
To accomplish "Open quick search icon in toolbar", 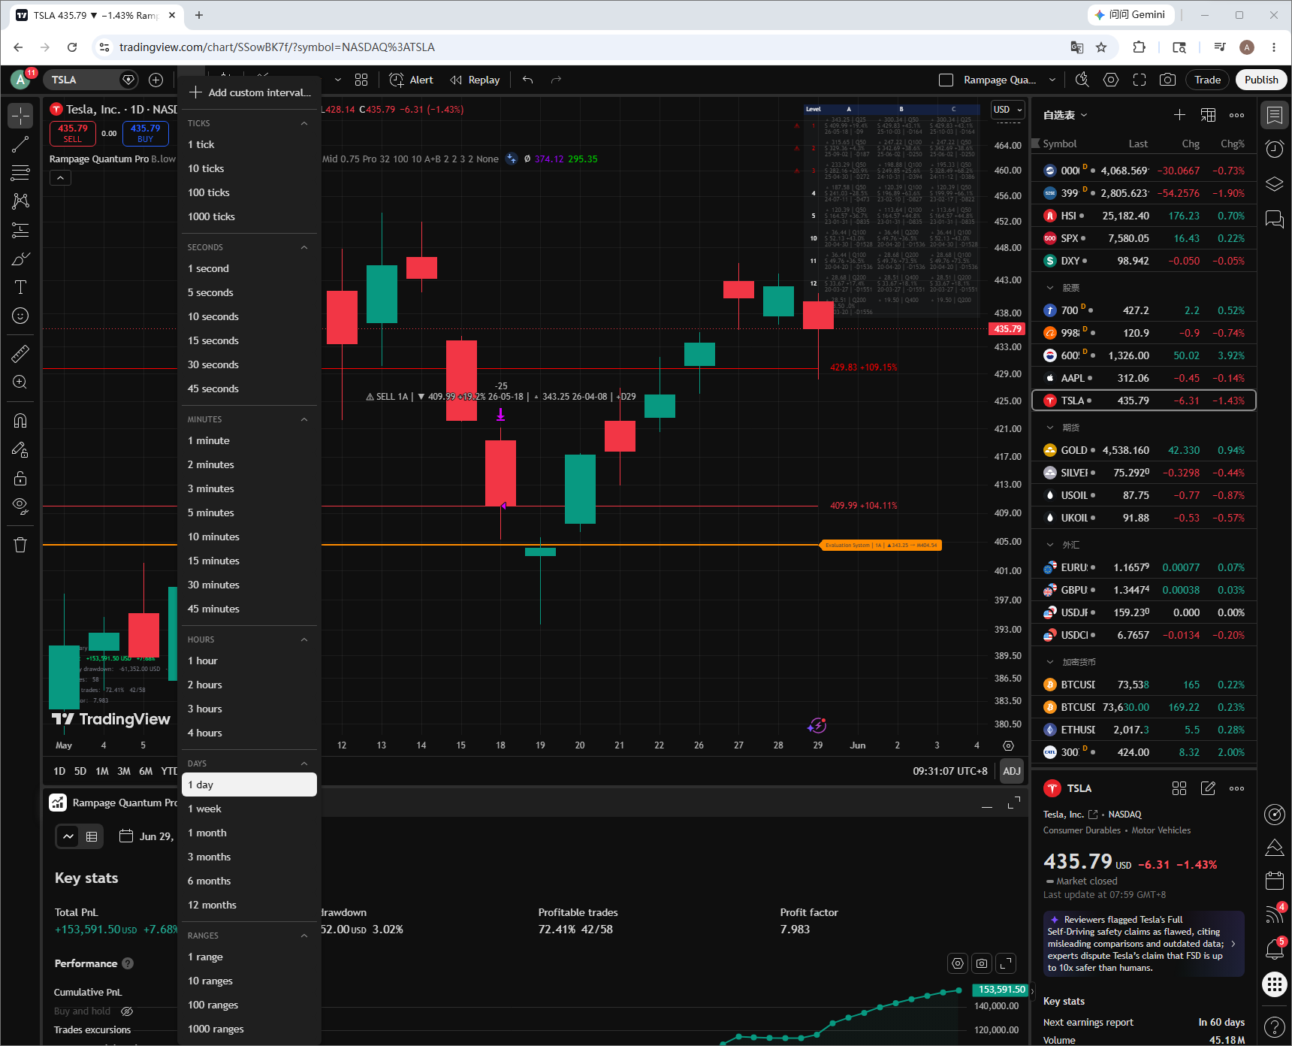I will pos(1082,80).
